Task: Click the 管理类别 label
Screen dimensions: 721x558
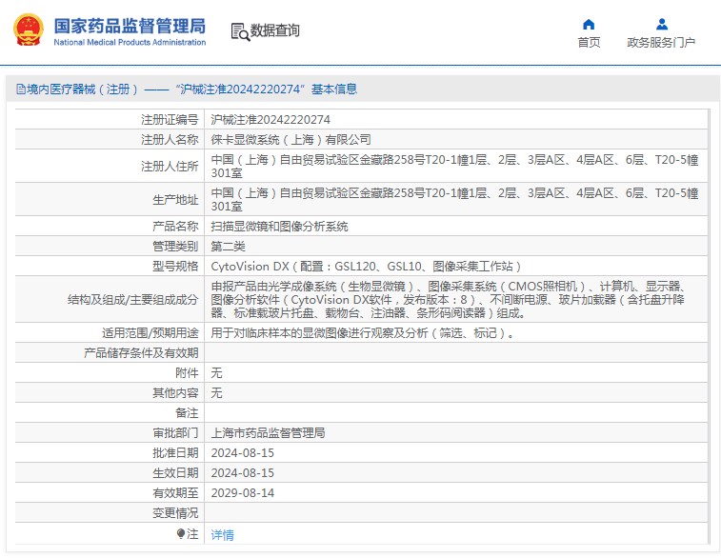Action: (175, 247)
